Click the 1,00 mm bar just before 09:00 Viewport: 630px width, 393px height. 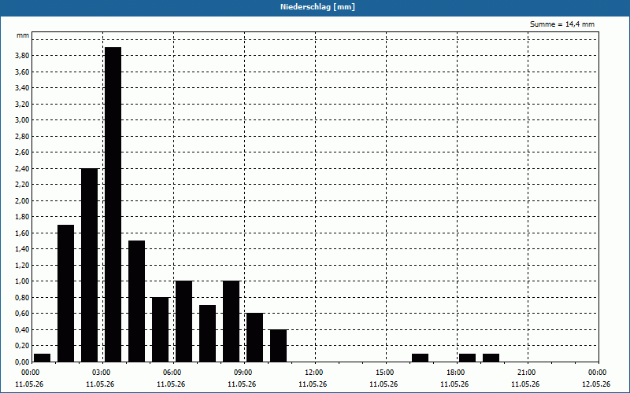pyautogui.click(x=231, y=321)
